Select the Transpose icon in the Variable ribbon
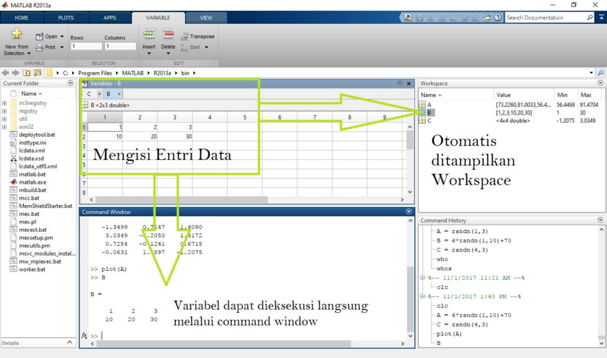This screenshot has width=607, height=358. point(186,36)
